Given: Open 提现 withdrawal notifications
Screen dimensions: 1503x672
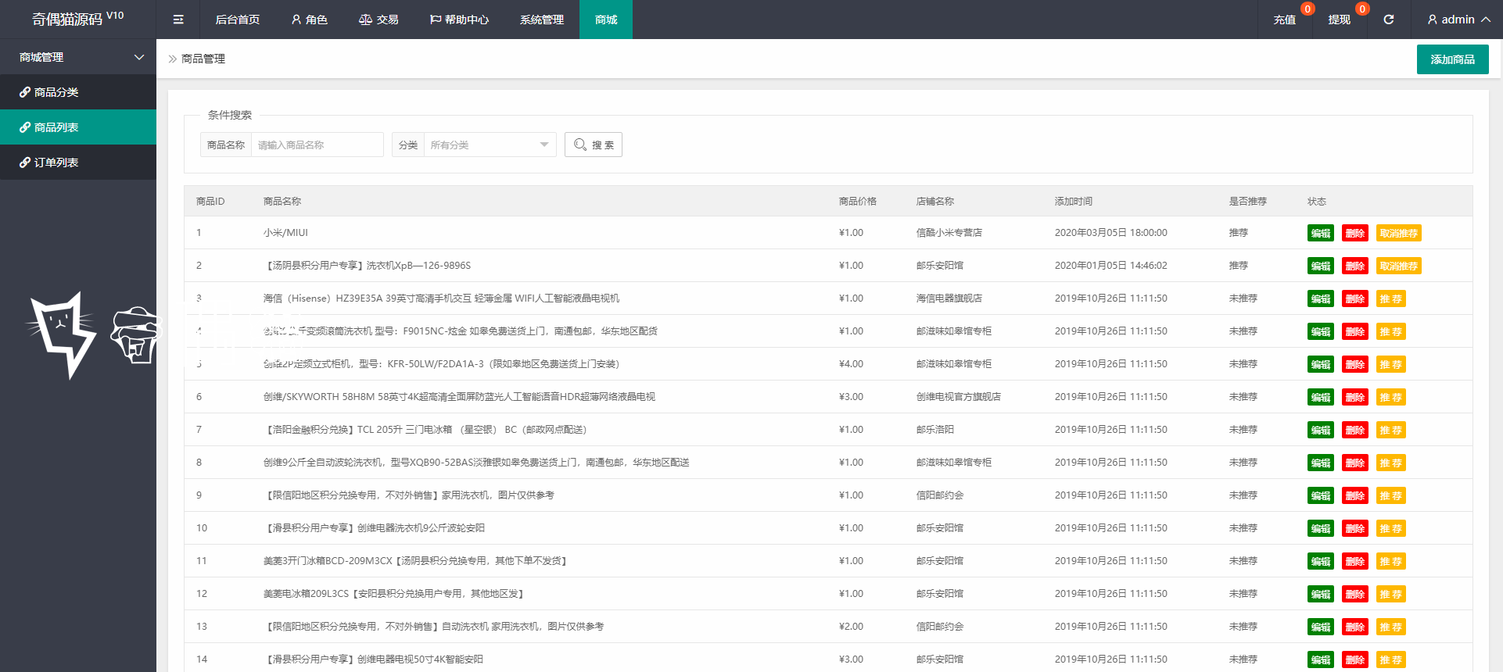Looking at the screenshot, I should click(1339, 20).
